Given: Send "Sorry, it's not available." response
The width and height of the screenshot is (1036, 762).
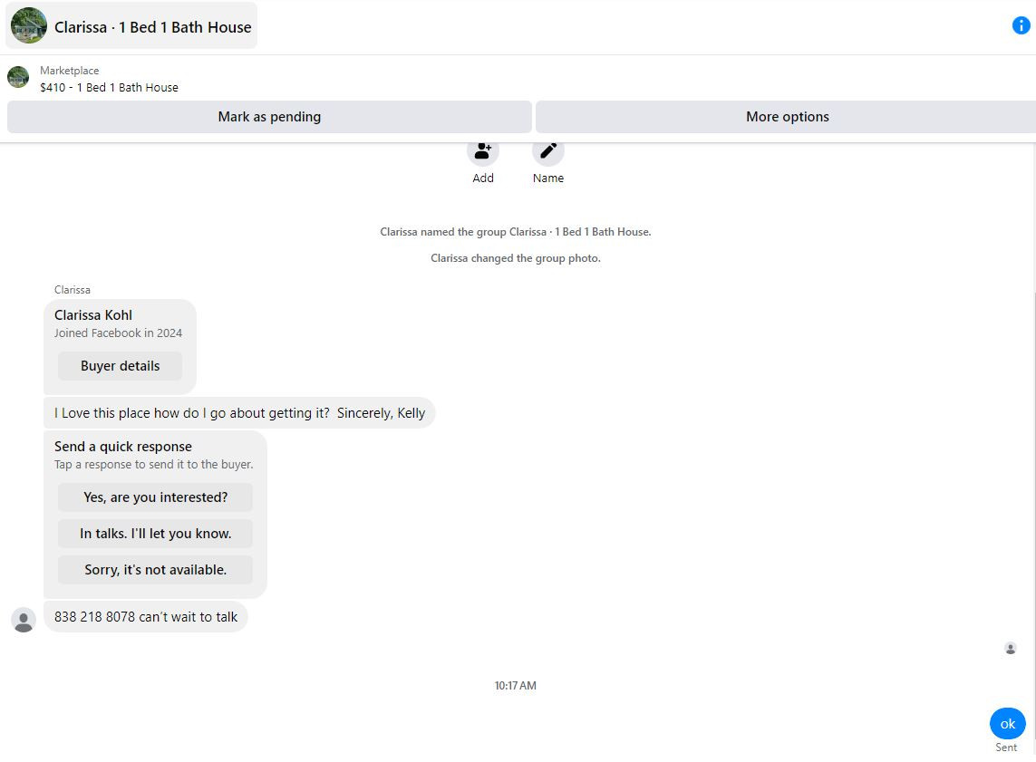Looking at the screenshot, I should pyautogui.click(x=155, y=570).
